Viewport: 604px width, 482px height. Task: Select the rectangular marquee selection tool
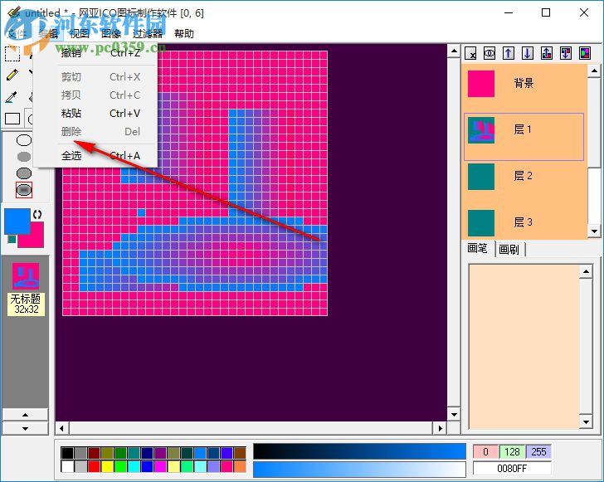[x=12, y=54]
